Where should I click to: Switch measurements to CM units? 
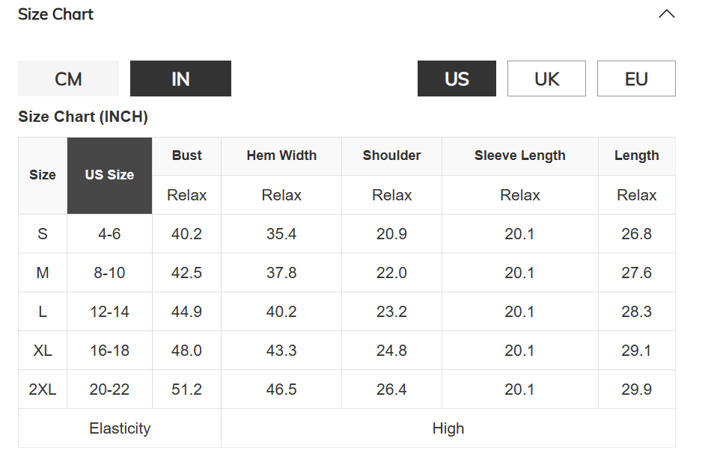(68, 78)
